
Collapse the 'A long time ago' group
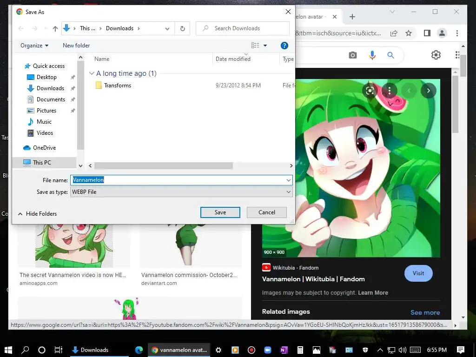coord(92,73)
